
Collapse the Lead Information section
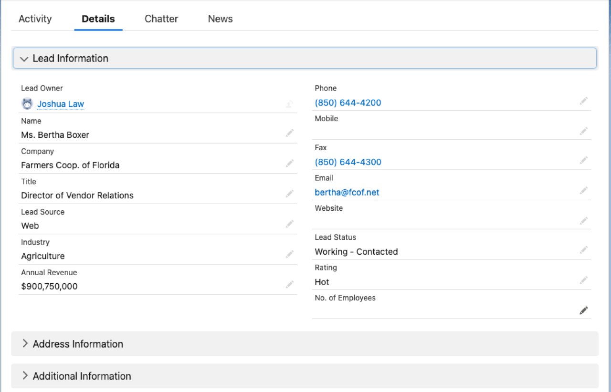click(x=305, y=58)
